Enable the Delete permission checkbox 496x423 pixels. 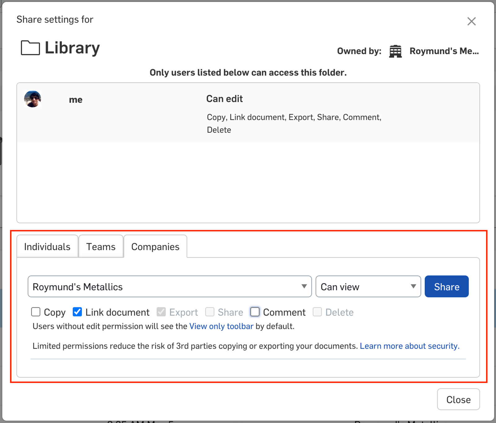(x=317, y=312)
